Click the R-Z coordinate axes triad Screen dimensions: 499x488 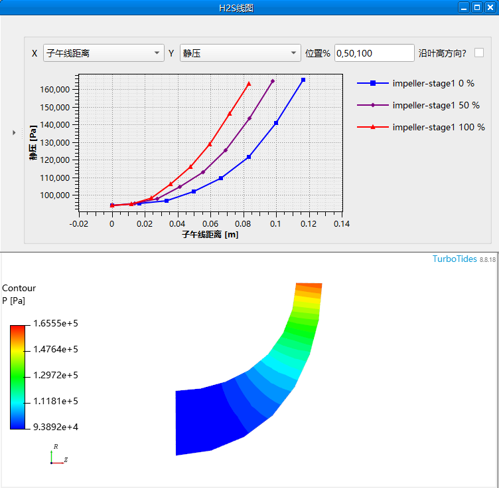click(58, 455)
